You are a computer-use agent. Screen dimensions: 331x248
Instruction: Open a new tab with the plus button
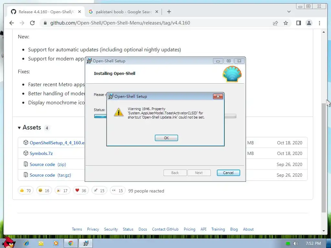pos(169,12)
